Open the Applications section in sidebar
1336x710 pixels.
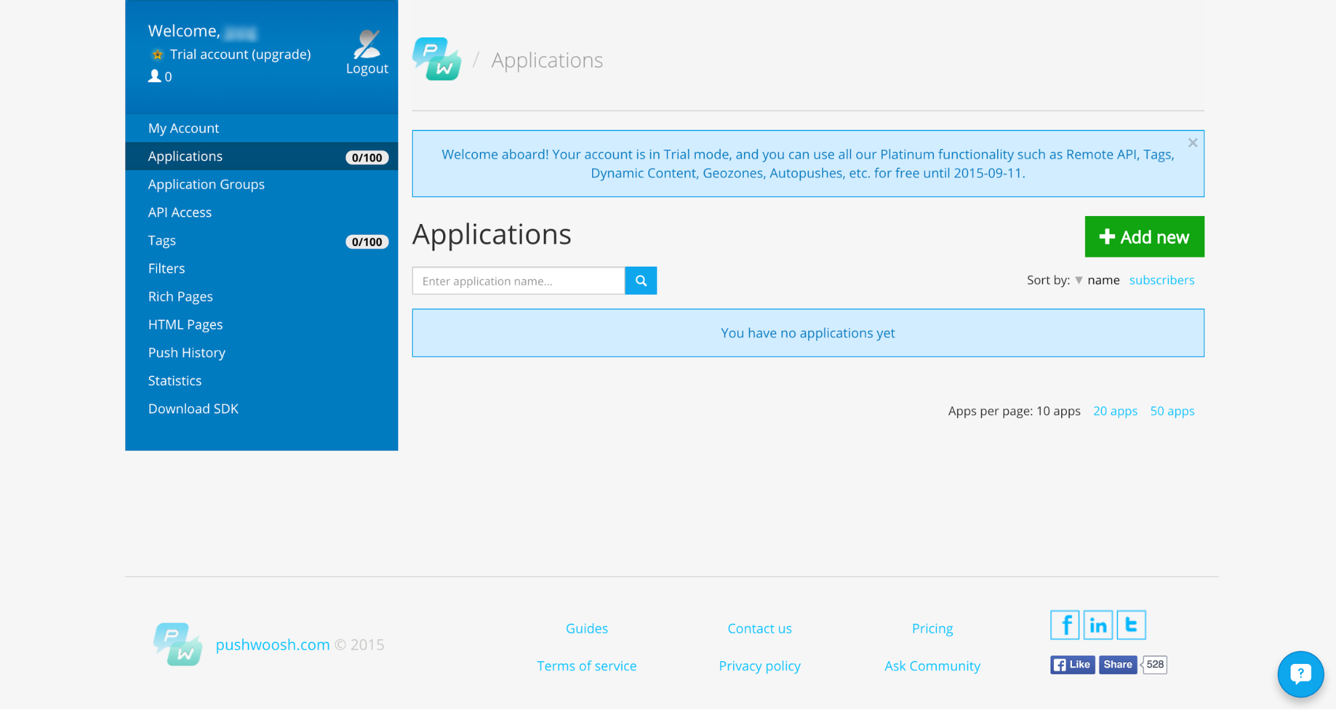(x=185, y=156)
